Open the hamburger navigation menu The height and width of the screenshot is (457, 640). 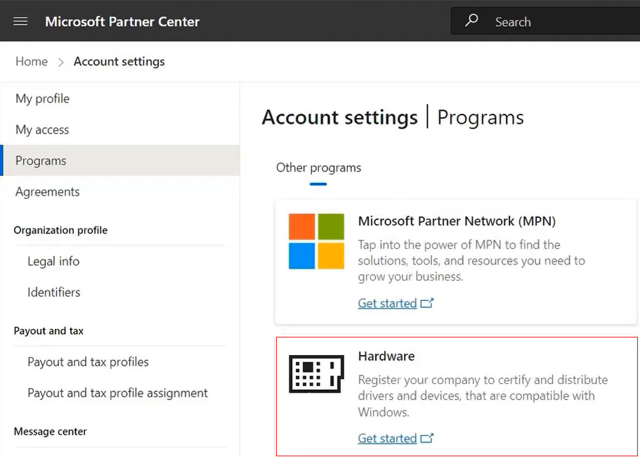coord(20,21)
